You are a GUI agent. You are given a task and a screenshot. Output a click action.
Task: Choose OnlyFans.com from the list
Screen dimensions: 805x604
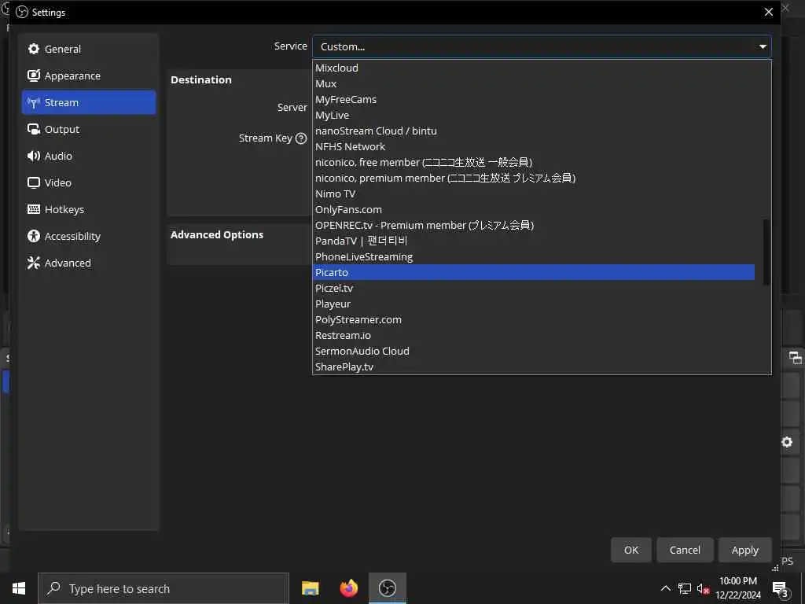tap(534, 209)
